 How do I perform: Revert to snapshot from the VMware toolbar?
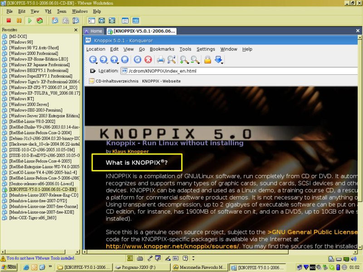[x=65, y=20]
